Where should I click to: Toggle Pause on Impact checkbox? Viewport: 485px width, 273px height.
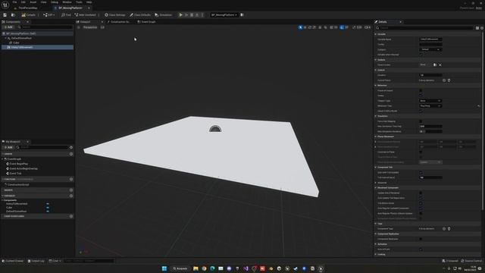tap(421, 90)
